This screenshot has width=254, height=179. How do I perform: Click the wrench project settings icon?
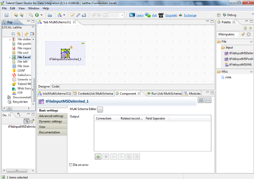(x=78, y=15)
